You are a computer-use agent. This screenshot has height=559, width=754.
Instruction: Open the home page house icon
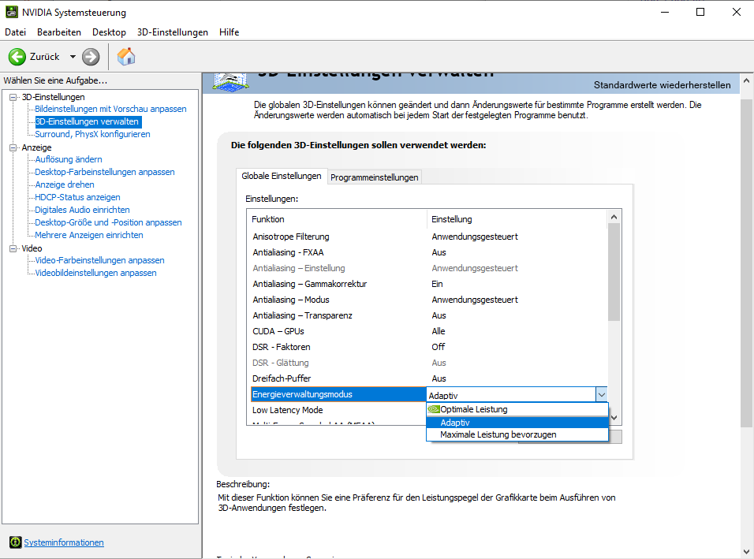(126, 57)
